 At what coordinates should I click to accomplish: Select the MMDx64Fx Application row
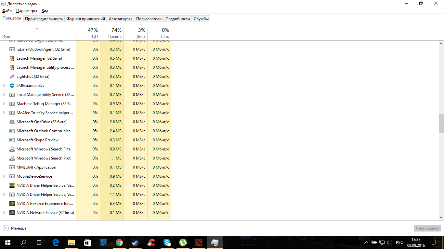pyautogui.click(x=85, y=167)
